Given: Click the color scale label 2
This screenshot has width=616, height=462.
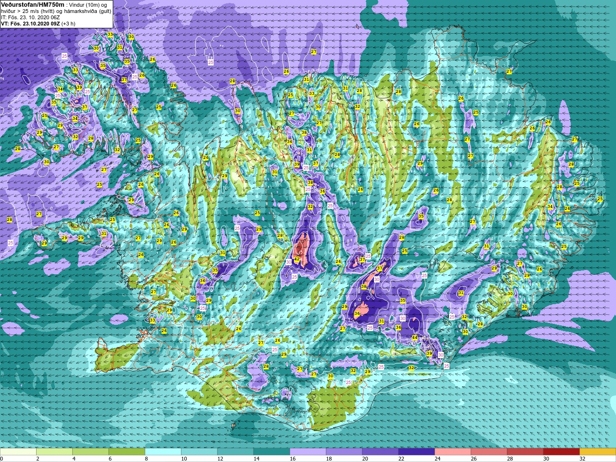Looking at the screenshot, I should (x=38, y=459).
